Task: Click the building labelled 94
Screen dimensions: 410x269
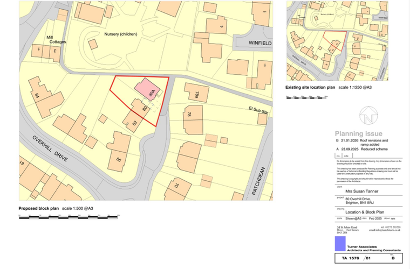Action: 38,96
